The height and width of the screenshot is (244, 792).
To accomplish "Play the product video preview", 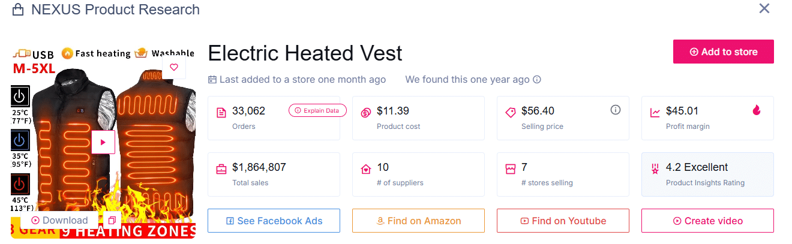I will pyautogui.click(x=103, y=142).
